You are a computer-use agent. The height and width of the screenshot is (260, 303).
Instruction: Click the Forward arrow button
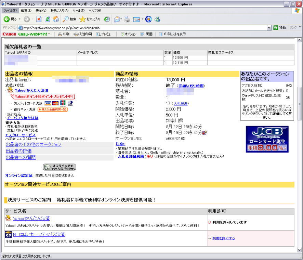coord(27,19)
